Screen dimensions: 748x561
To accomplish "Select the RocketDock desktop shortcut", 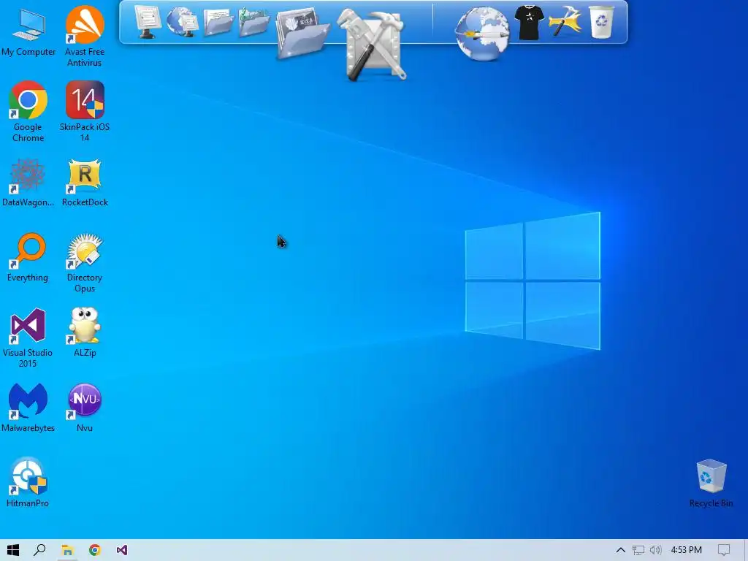I will pos(85,183).
